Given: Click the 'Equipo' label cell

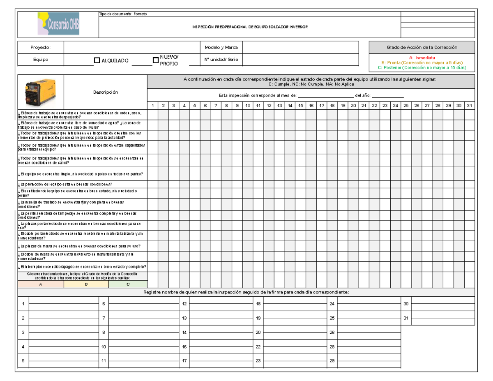Looking at the screenshot, I should point(41,60).
